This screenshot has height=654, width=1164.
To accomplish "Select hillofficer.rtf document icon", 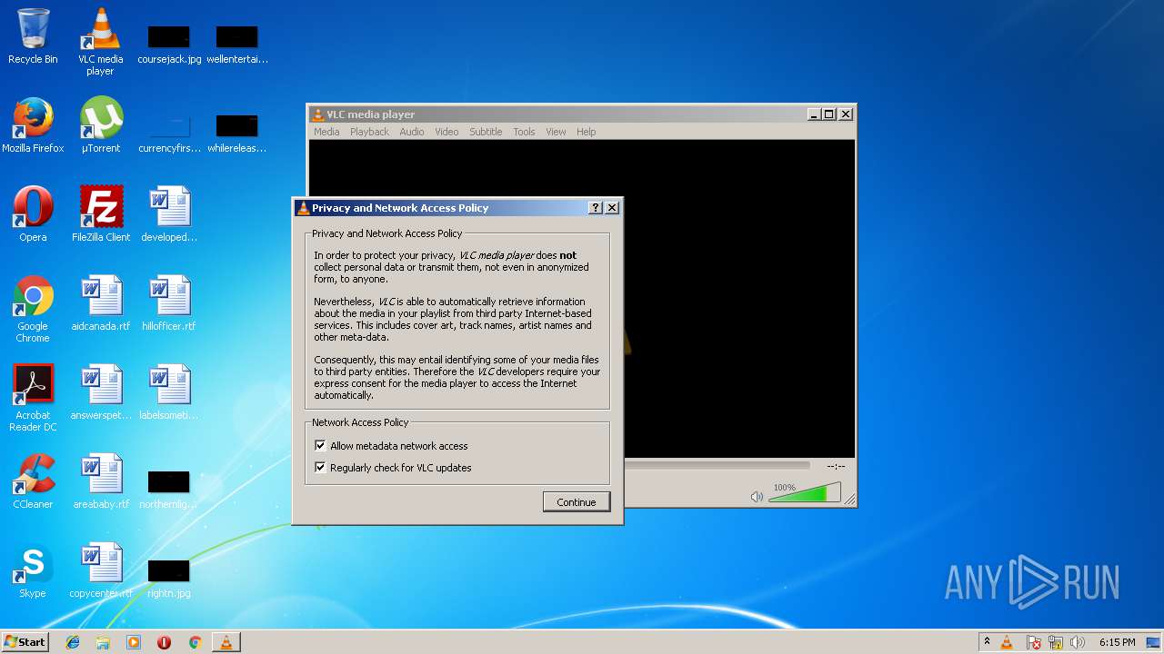I will coord(169,303).
